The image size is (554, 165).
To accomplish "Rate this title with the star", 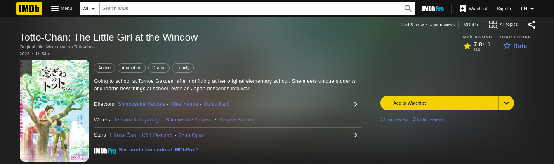I will pos(515,46).
